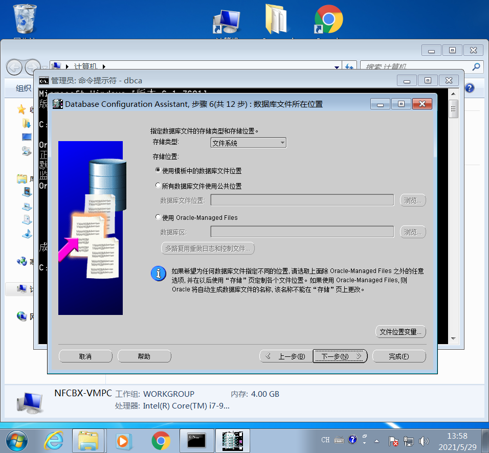
Task: Select 所有数据库文件使用公共位置 radio option
Action: tap(158, 186)
